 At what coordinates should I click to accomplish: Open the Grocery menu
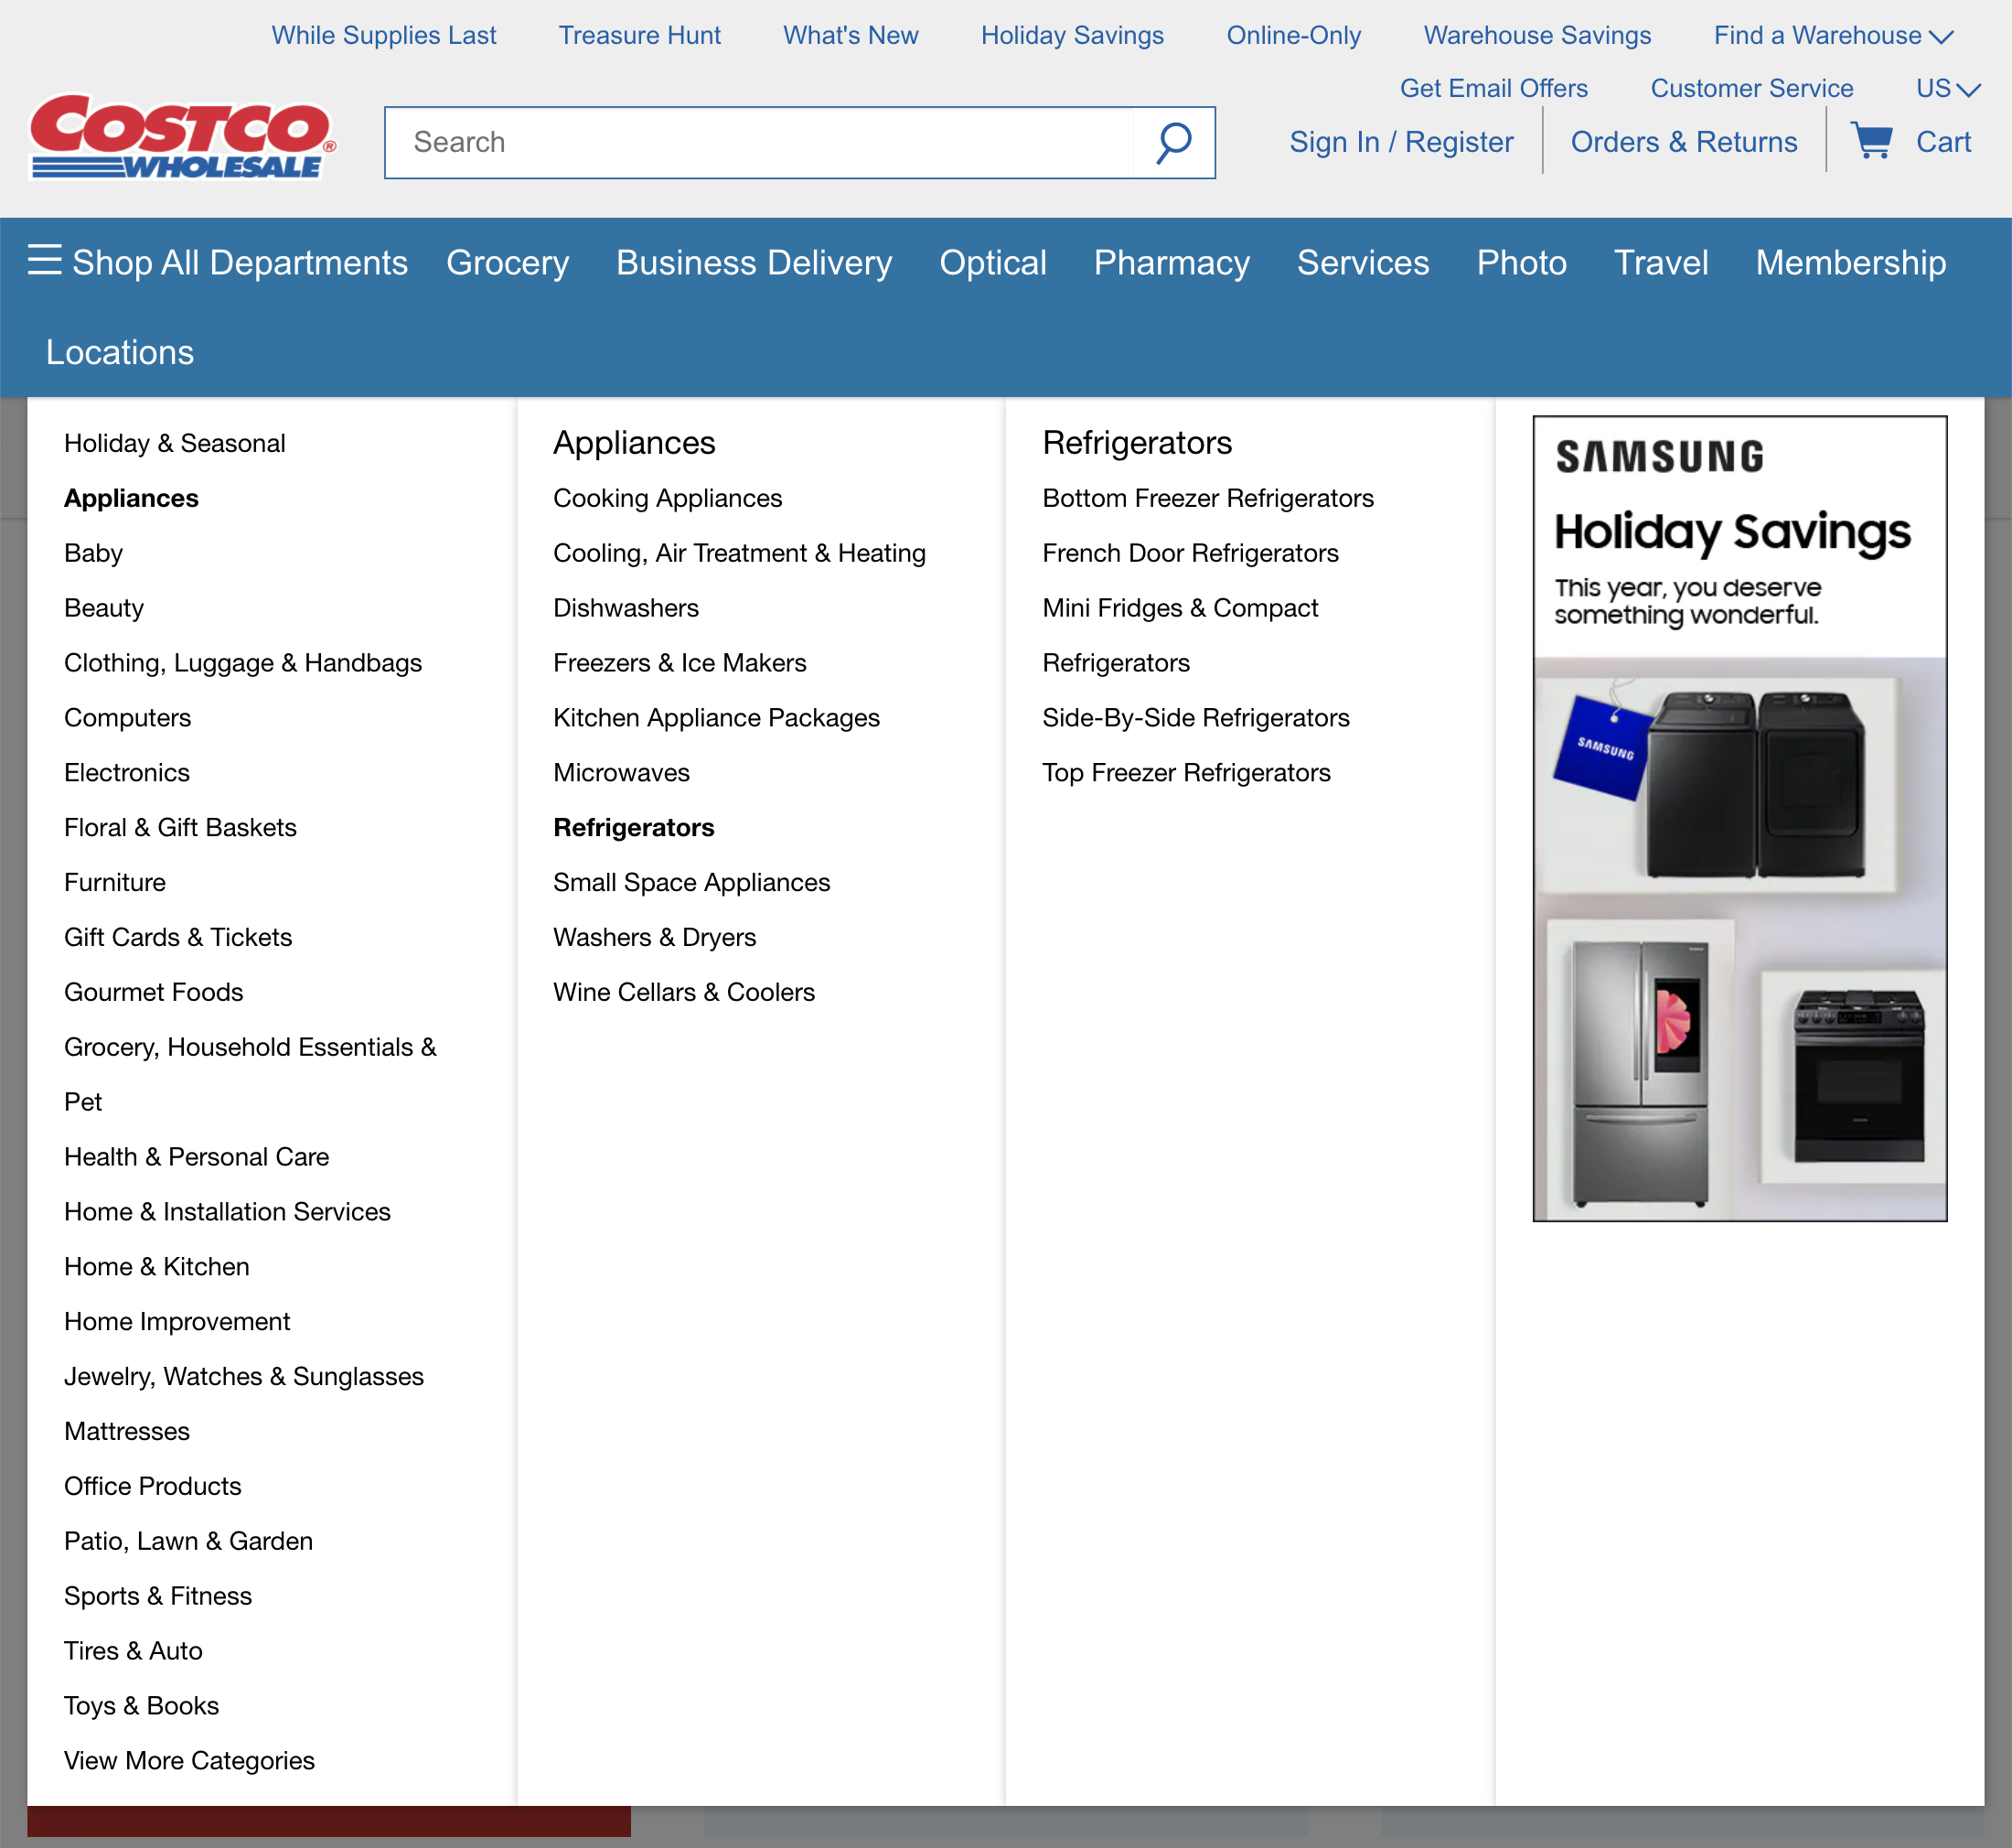[x=507, y=262]
